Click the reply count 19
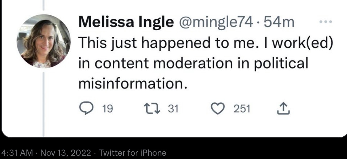Screen dimensions: 347x159 107,109
